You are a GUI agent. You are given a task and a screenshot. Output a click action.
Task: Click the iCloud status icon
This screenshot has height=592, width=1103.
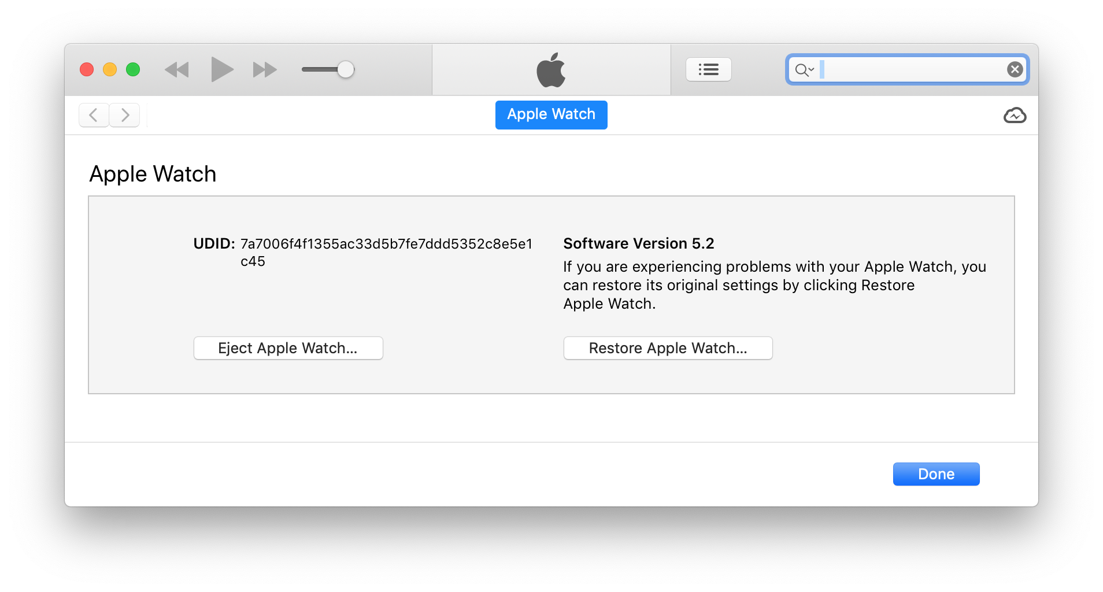[x=1015, y=116]
